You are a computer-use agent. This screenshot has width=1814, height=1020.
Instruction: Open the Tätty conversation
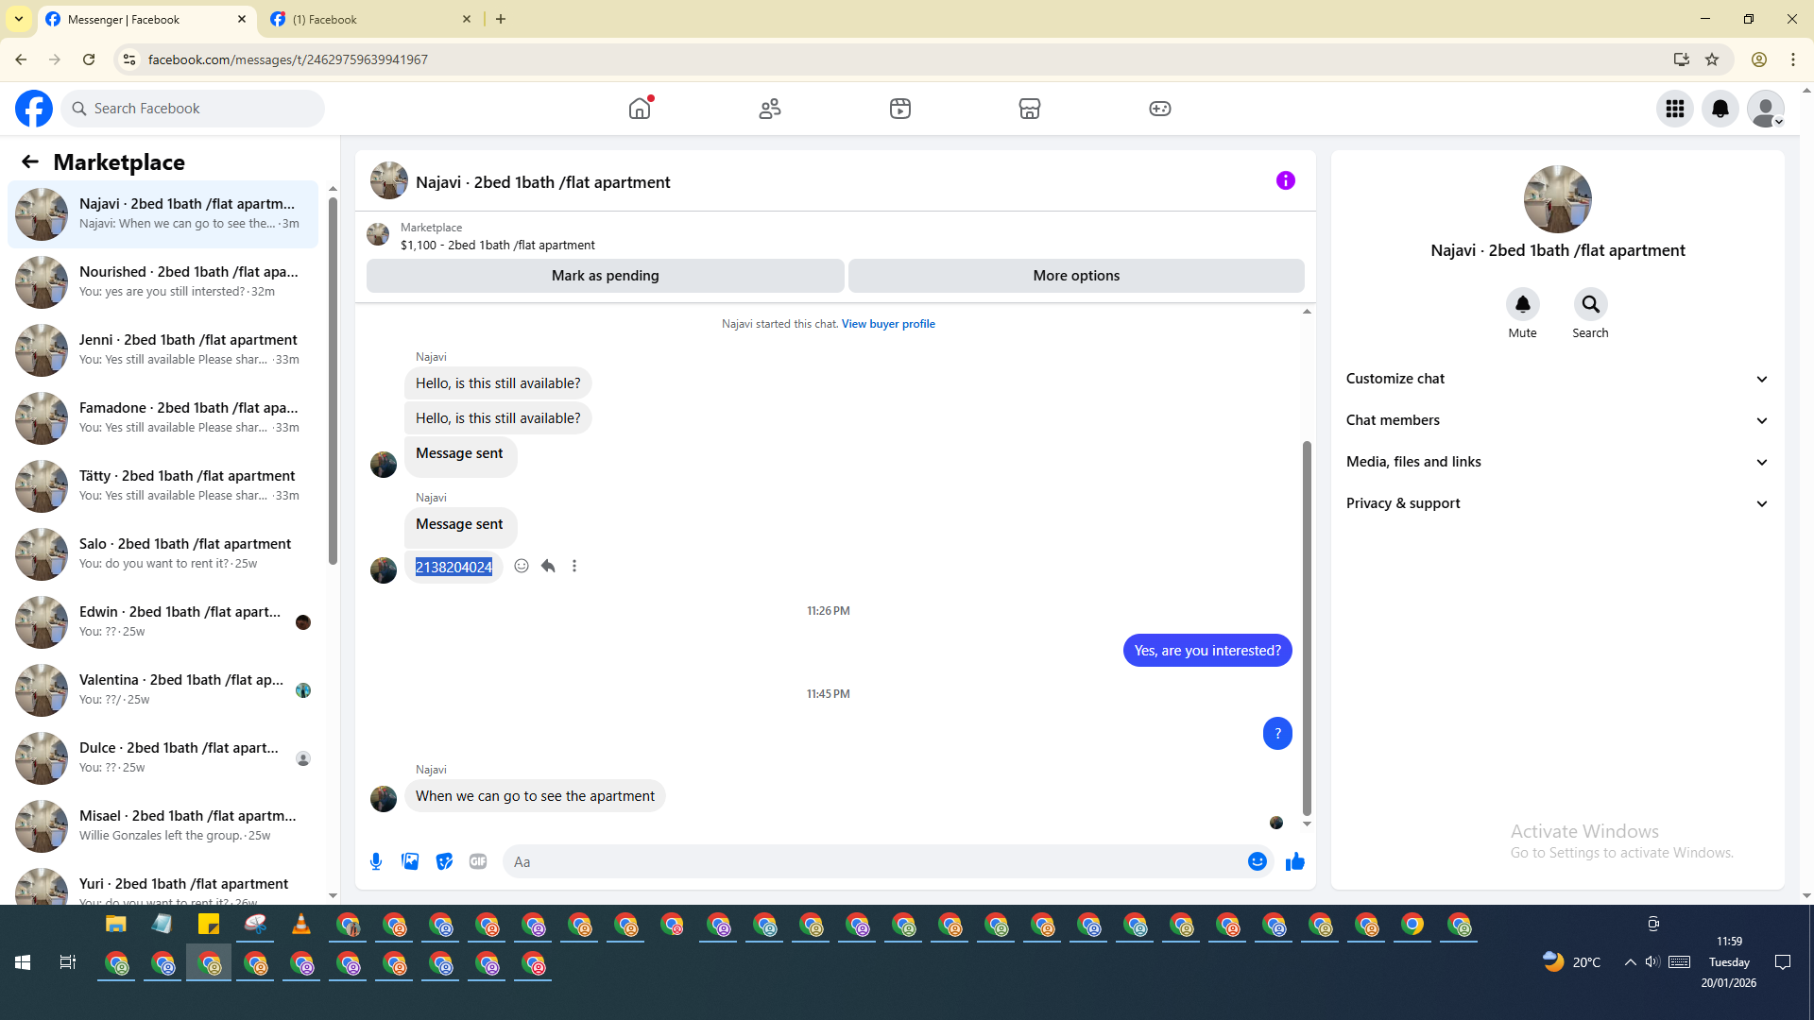(x=163, y=485)
